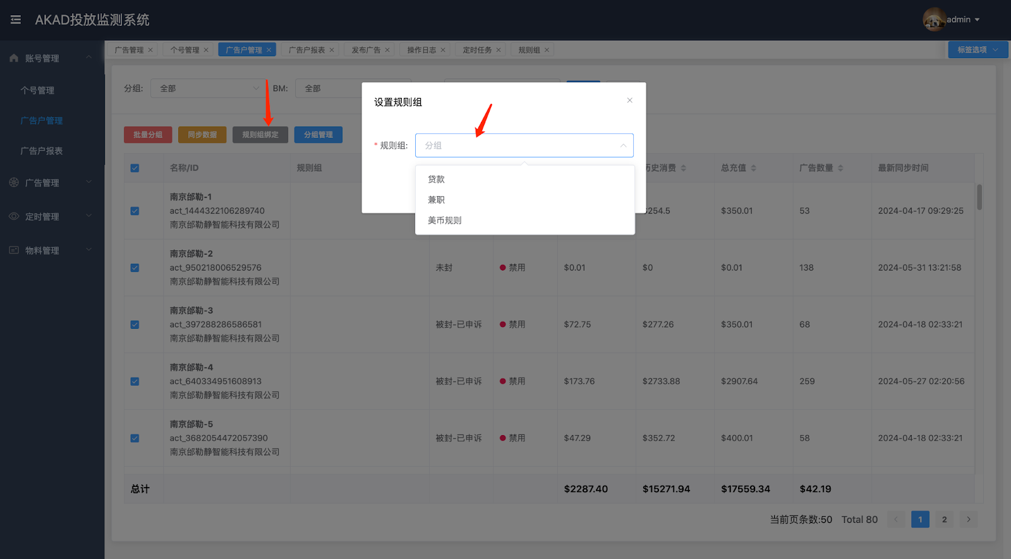
Task: Expand 广告管理 section in sidebar
Action: (51, 183)
